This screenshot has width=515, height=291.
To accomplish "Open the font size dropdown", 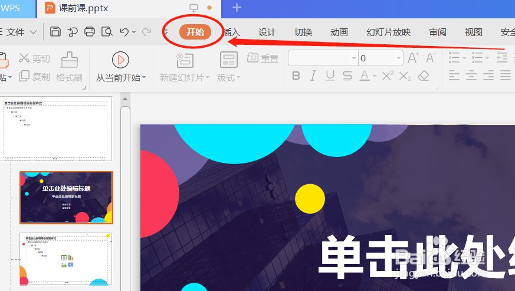I will tap(398, 58).
